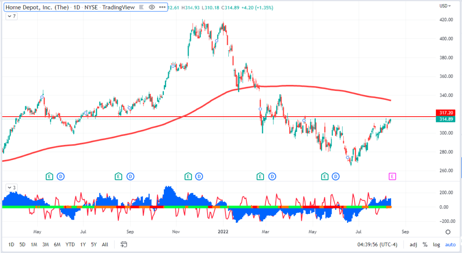This screenshot has width=462, height=253.
Task: Click the C314.89 close value in the header
Action: pos(231,8)
